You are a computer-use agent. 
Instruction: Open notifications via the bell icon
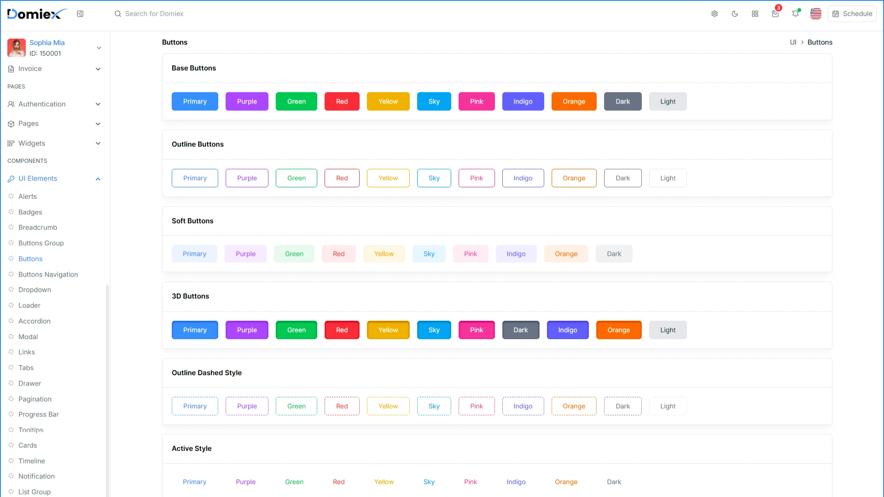(x=796, y=14)
